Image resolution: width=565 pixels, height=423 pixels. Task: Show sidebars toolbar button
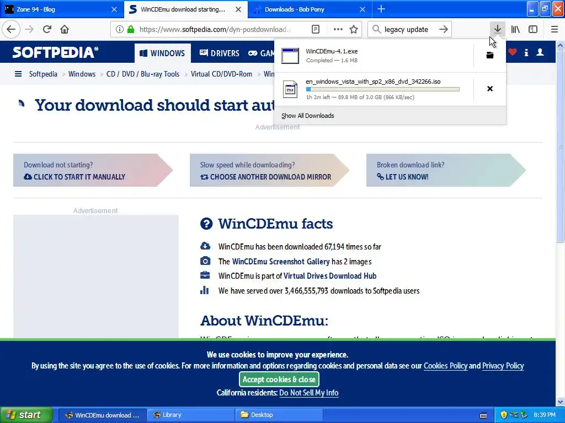(533, 29)
